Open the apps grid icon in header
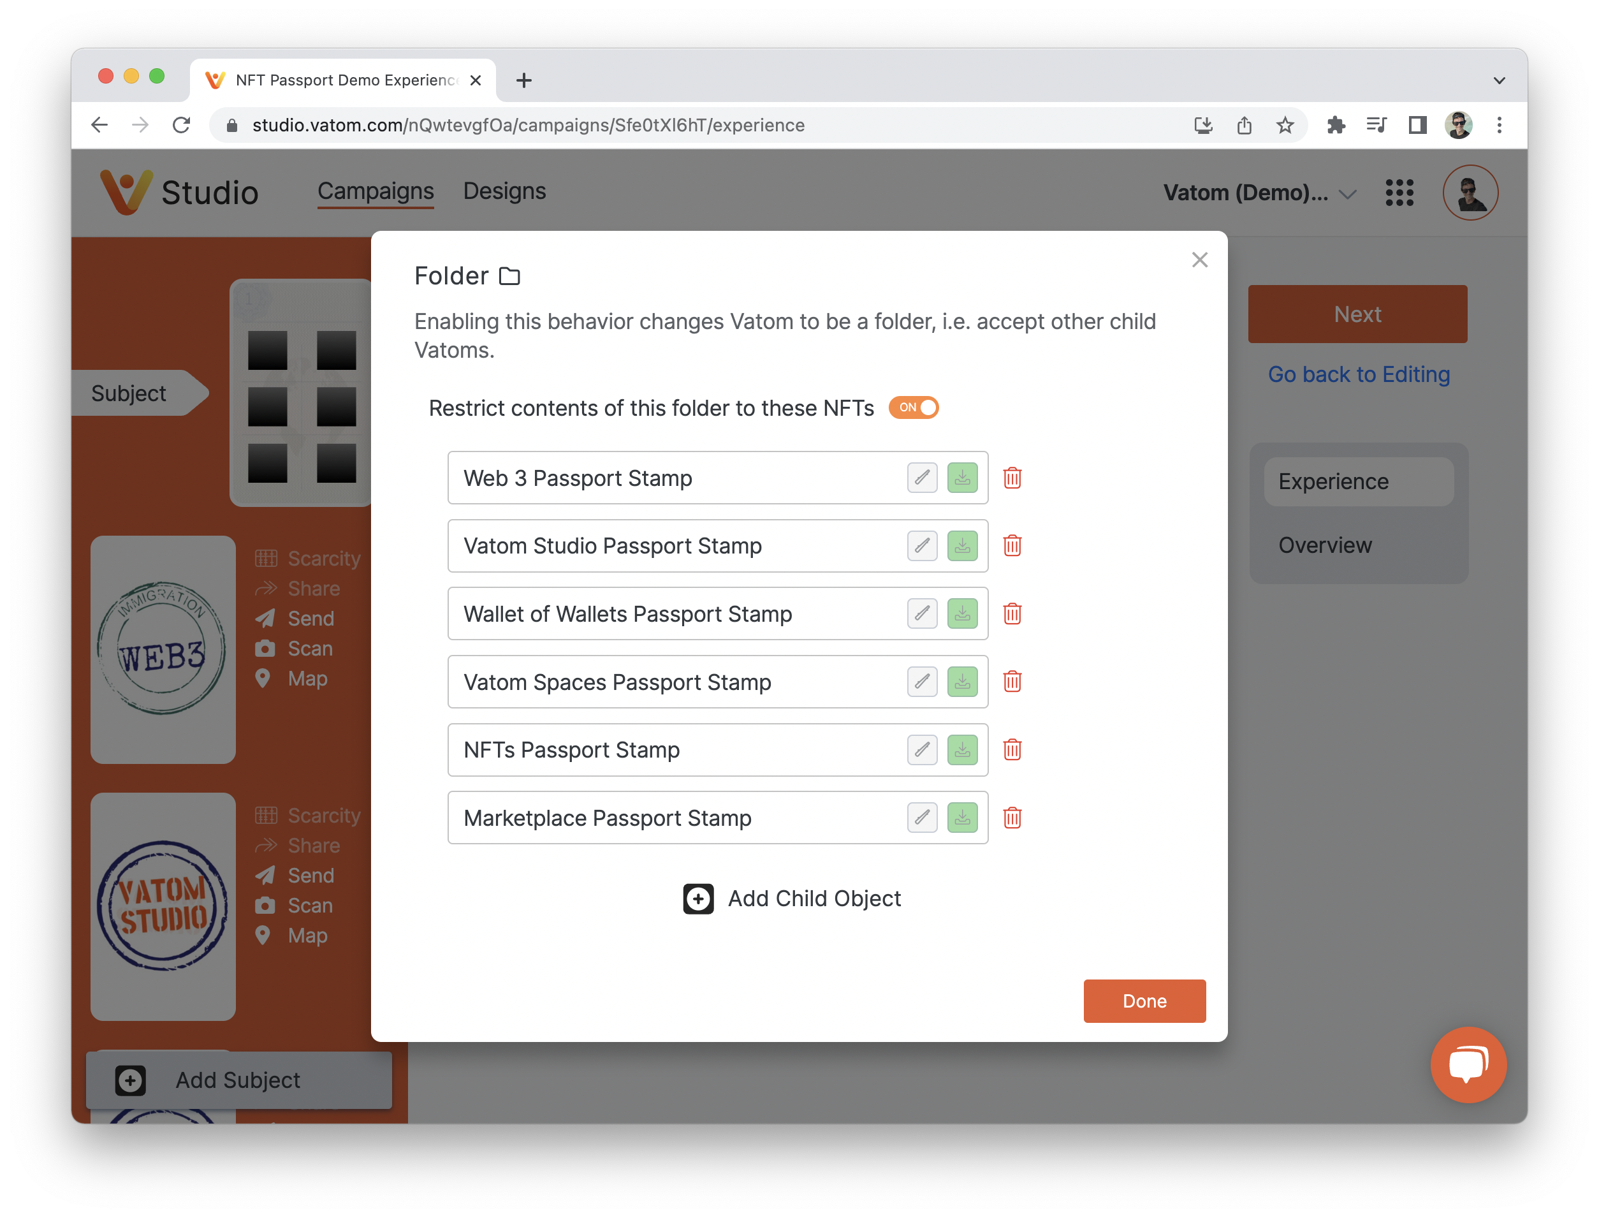Screen dimensions: 1599x1218 click(x=1399, y=193)
